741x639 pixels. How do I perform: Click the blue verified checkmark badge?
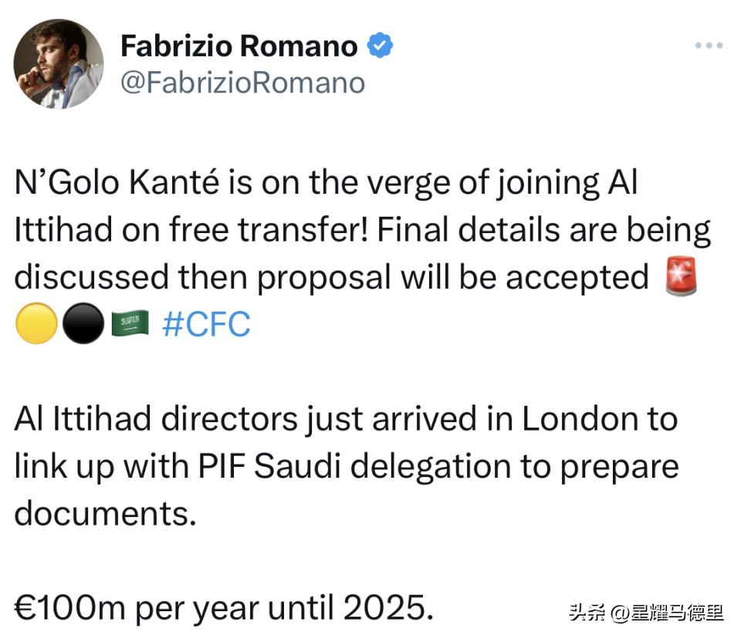pyautogui.click(x=379, y=46)
